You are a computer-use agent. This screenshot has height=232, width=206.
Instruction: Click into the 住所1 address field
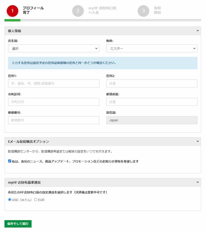54,84
